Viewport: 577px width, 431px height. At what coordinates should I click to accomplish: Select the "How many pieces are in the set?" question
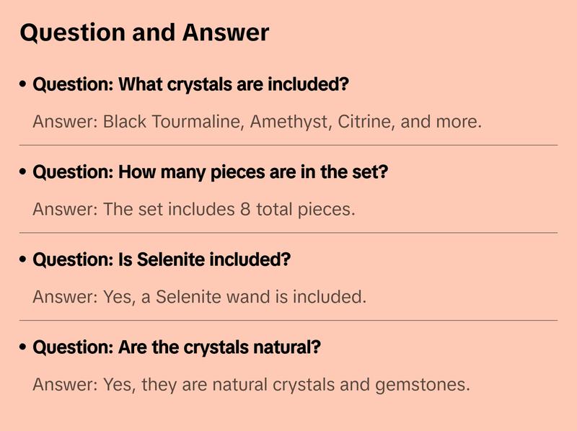coord(211,173)
